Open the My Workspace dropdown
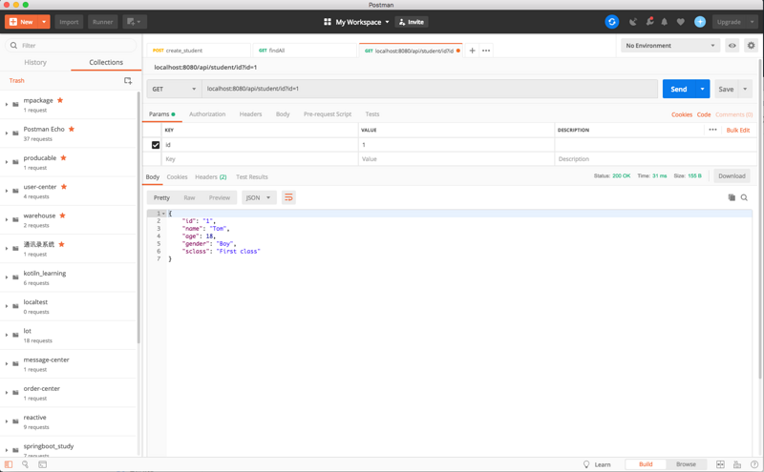764x472 pixels. (x=387, y=22)
